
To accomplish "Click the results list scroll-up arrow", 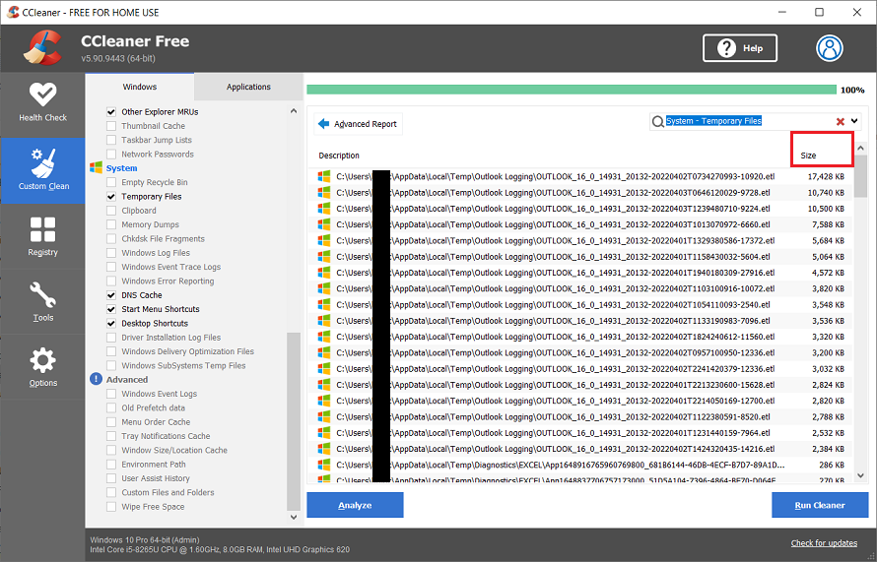I will (x=861, y=148).
